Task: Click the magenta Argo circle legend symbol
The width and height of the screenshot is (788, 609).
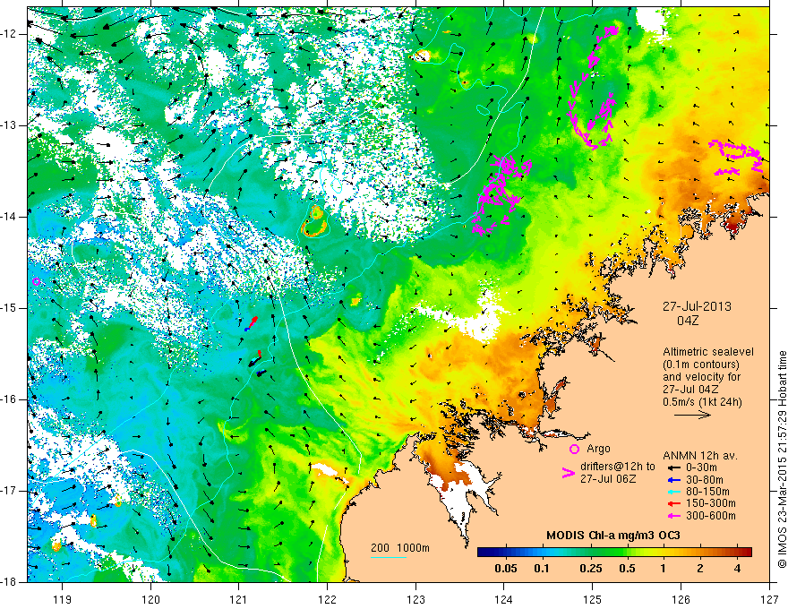Action: (x=574, y=449)
